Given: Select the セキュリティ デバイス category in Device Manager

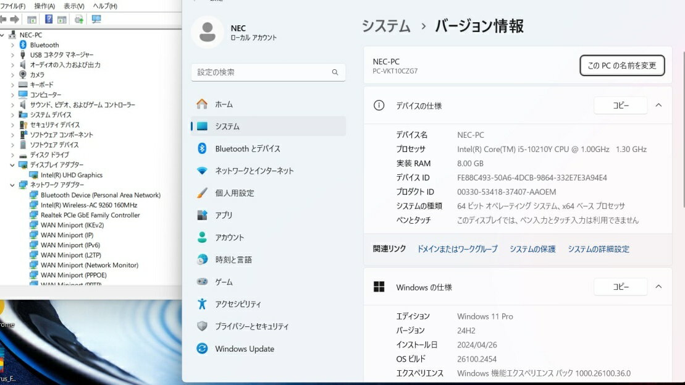Looking at the screenshot, I should pyautogui.click(x=54, y=125).
